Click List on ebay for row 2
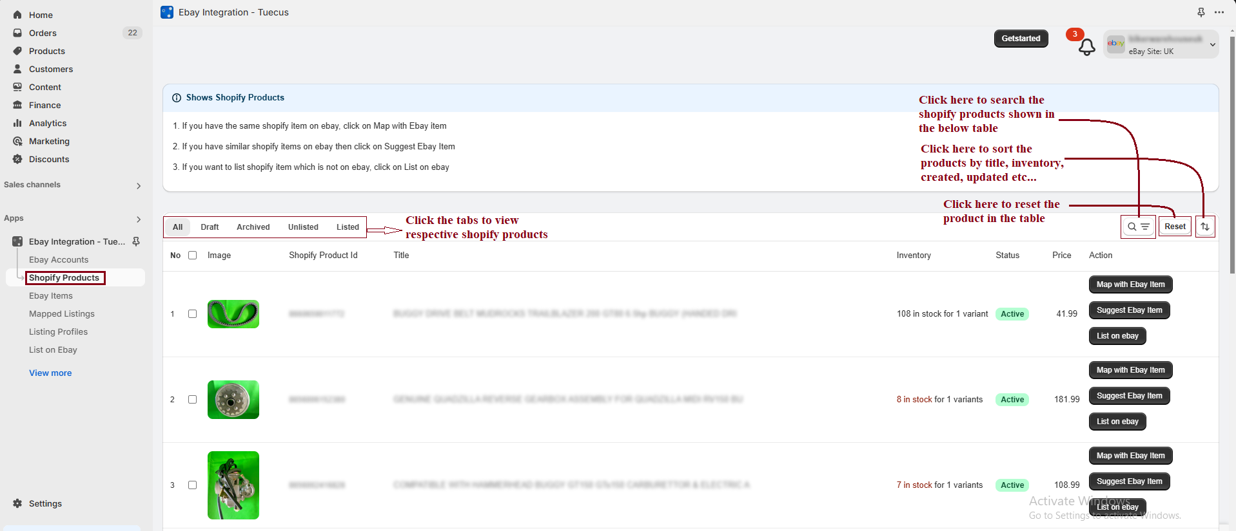 (x=1117, y=422)
